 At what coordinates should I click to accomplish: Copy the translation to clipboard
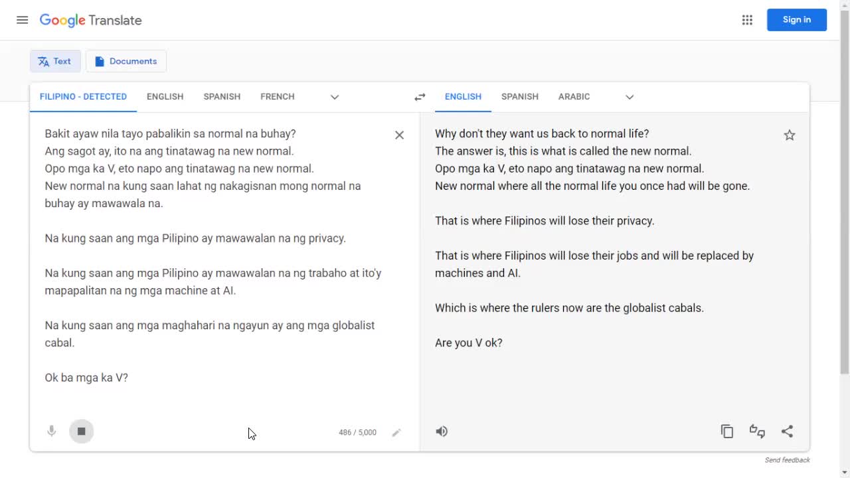[727, 432]
